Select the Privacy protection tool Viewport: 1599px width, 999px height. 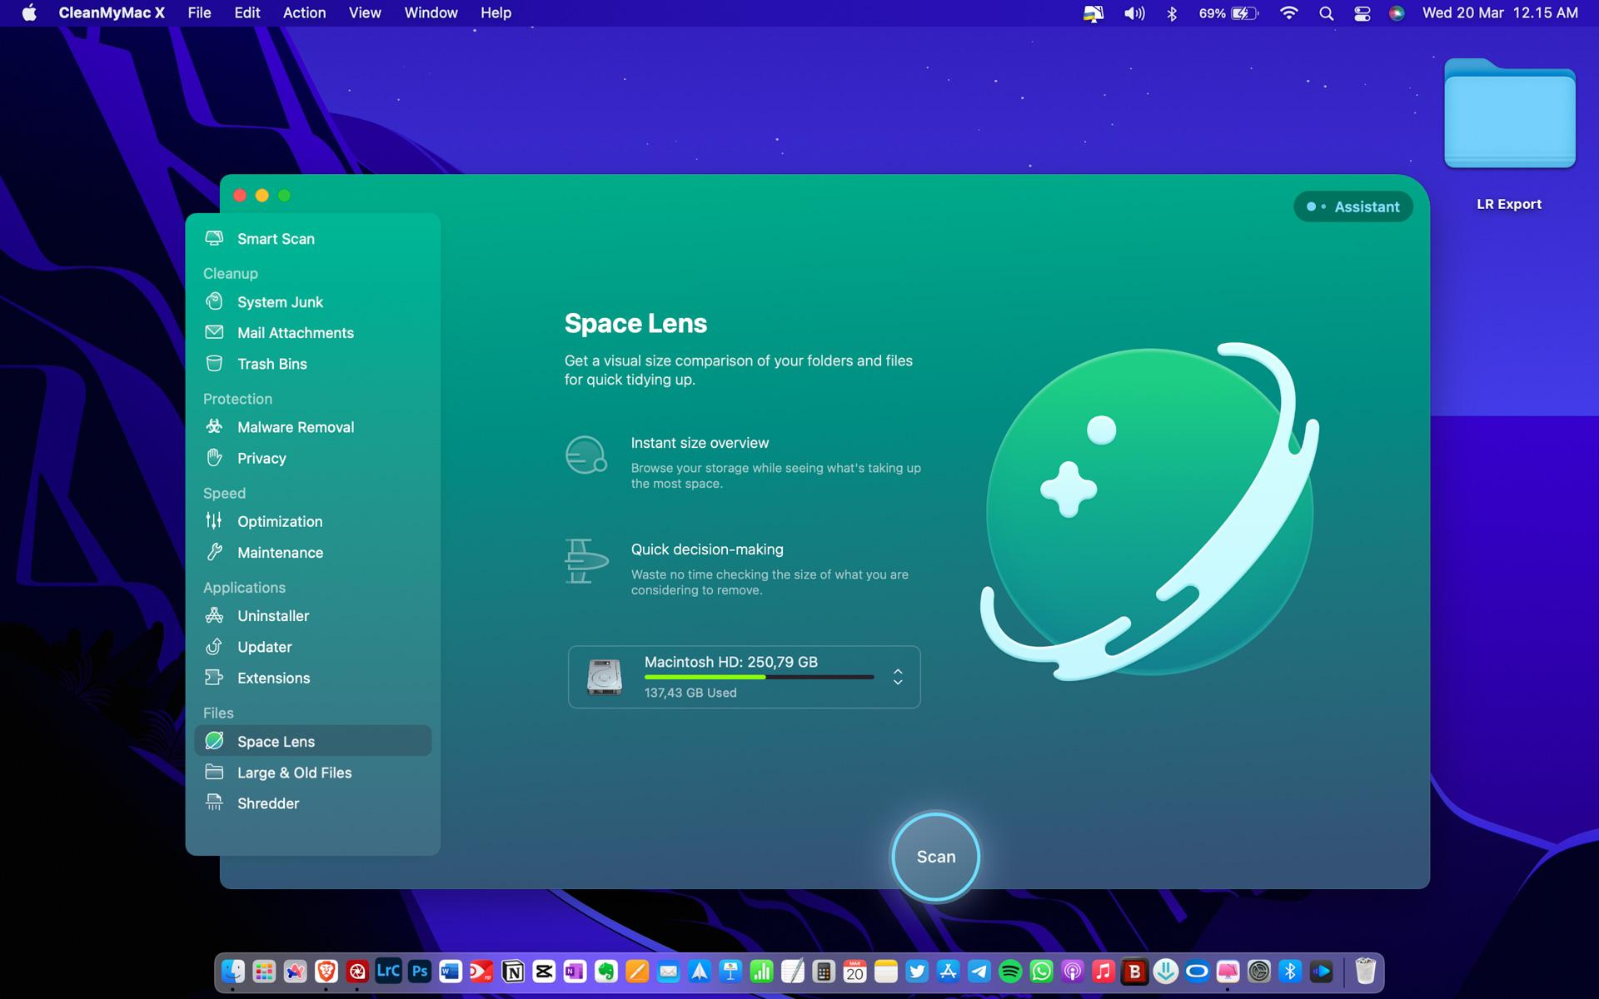coord(262,458)
